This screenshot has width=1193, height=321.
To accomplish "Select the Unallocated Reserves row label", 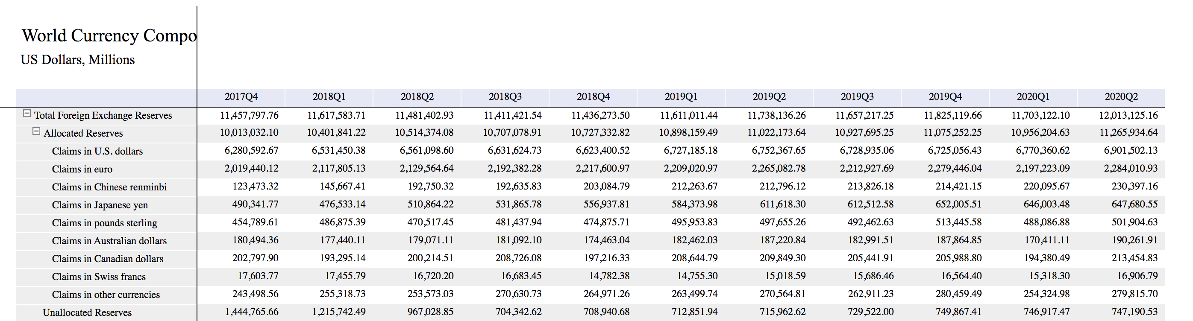I will (87, 313).
